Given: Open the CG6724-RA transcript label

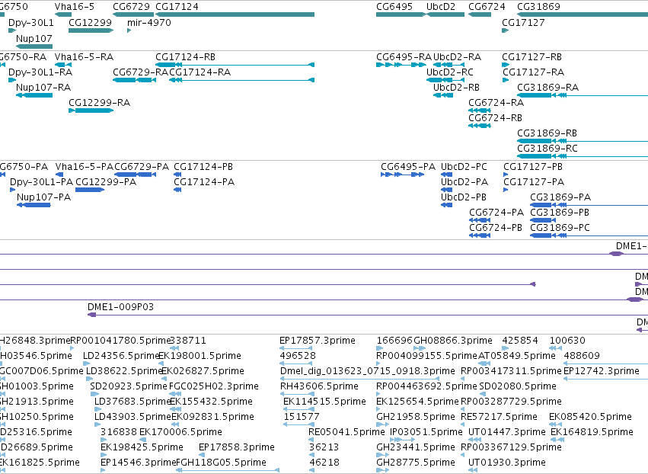Looking at the screenshot, I should click(x=496, y=103).
